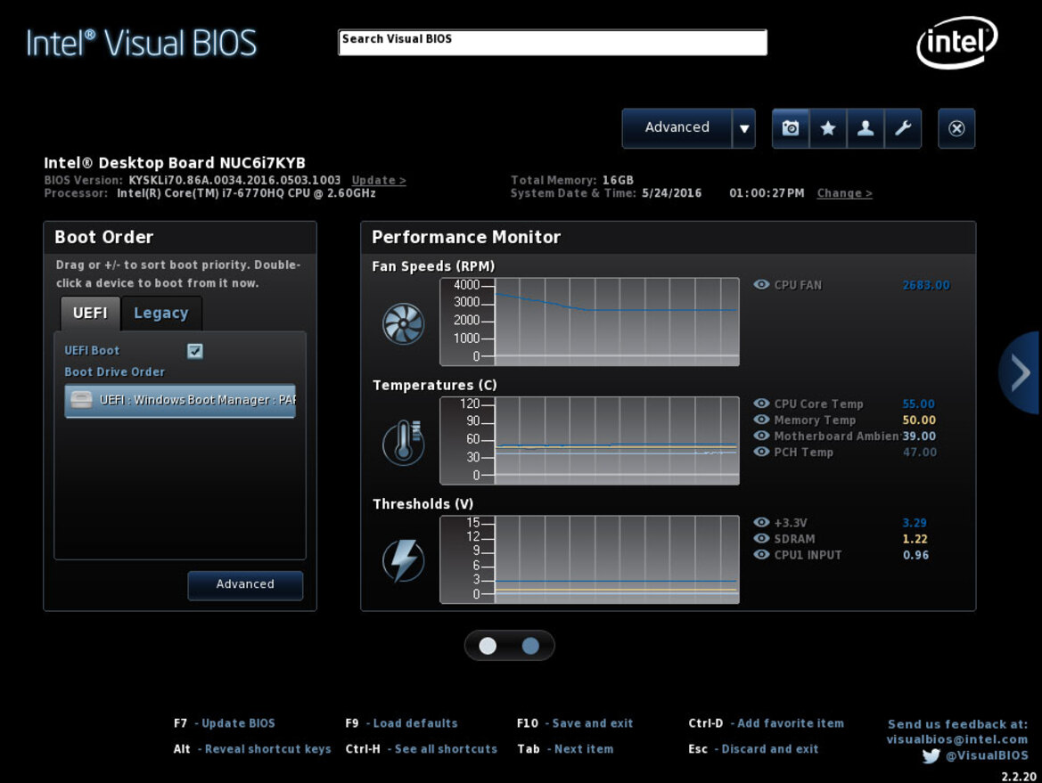Open the Advanced menu button at top
This screenshot has width=1042, height=783.
coord(677,127)
